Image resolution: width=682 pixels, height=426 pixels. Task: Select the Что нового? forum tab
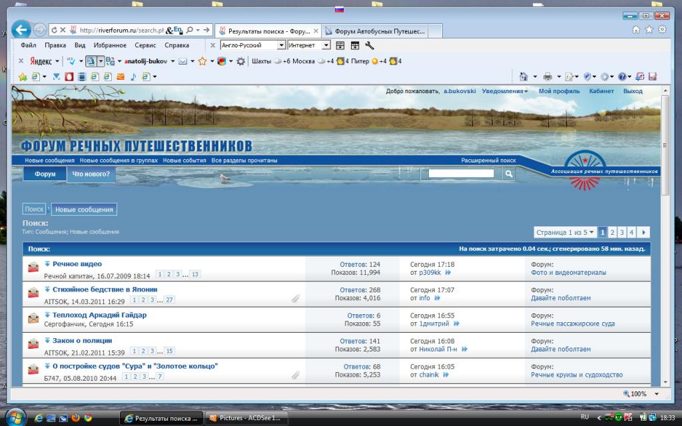[91, 174]
